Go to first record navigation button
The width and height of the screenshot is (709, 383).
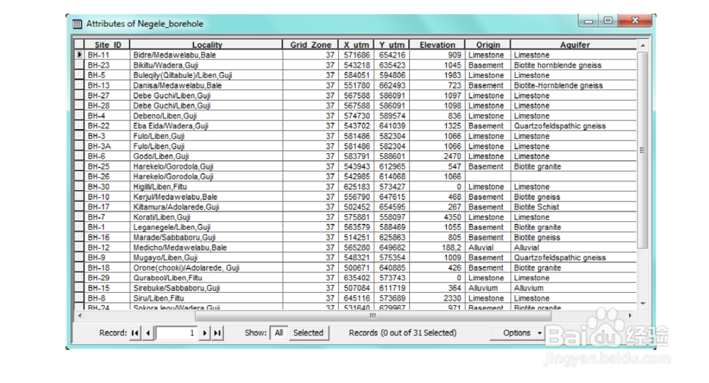click(135, 333)
